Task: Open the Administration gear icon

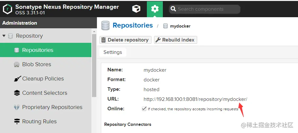Action: coord(155,9)
